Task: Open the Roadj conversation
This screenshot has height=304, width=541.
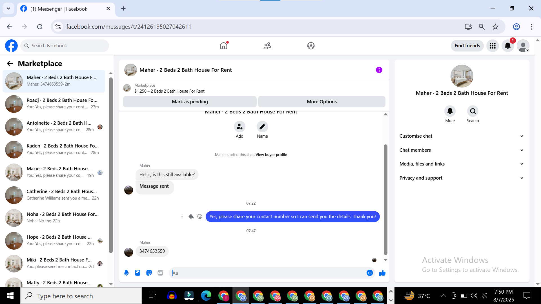Action: point(54,104)
